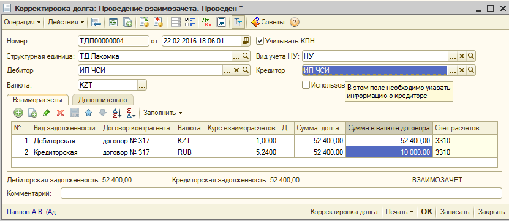Add a new row with green plus icon
Viewport: 509px width, 221px height.
coord(18,113)
